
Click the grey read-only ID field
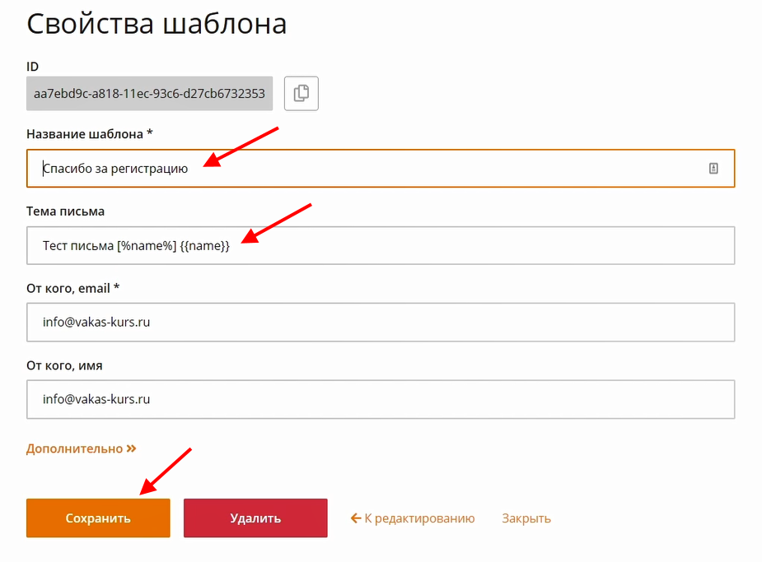[x=149, y=94]
